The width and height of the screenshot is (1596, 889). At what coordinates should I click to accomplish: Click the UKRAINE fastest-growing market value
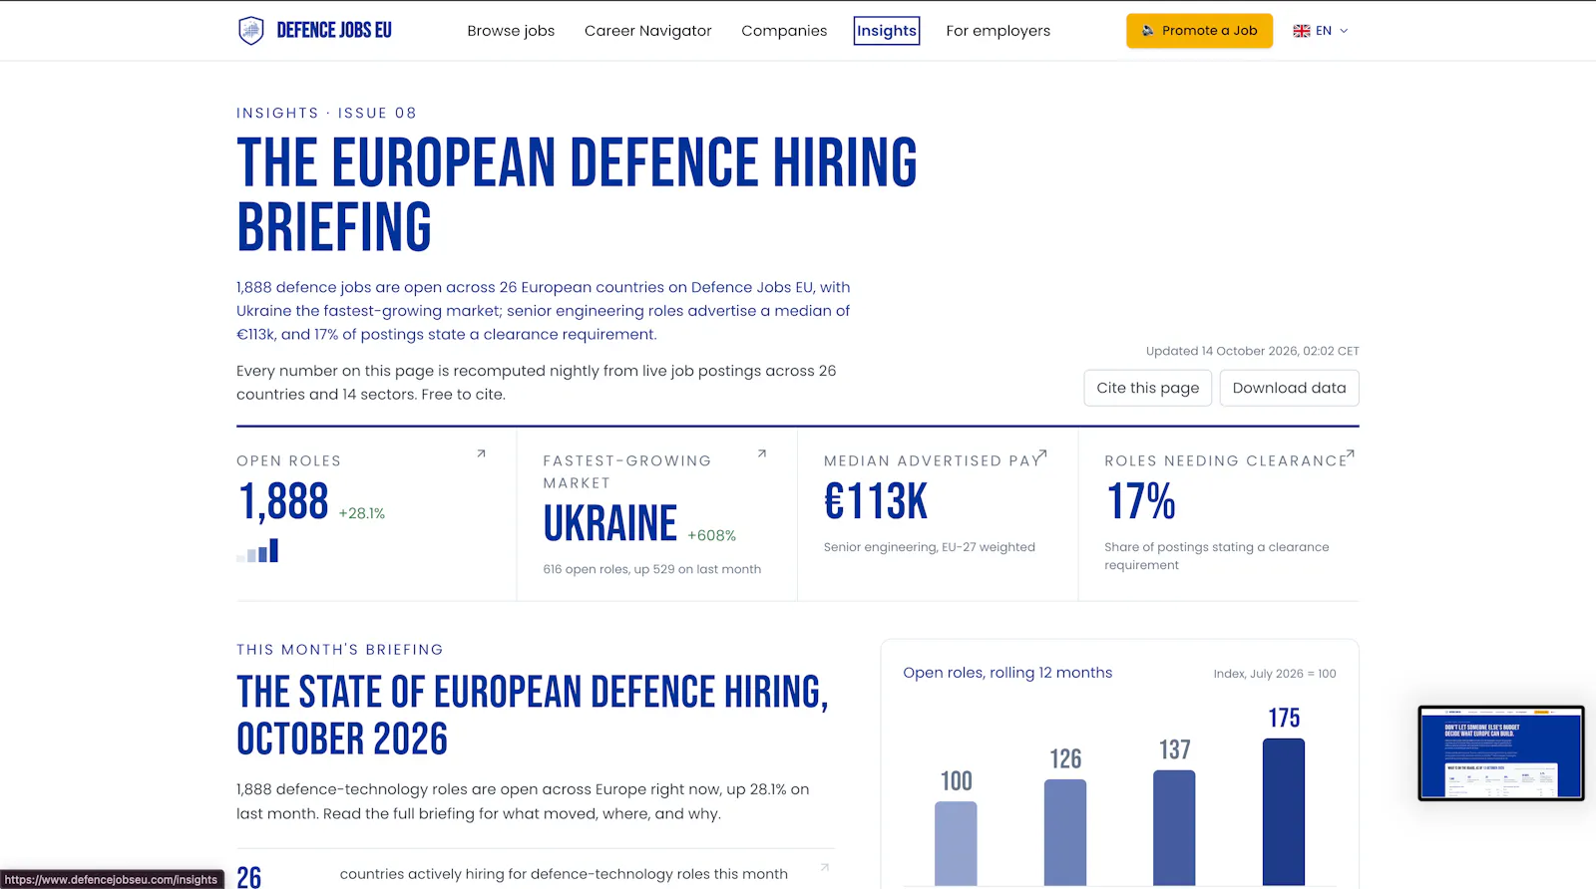[610, 523]
